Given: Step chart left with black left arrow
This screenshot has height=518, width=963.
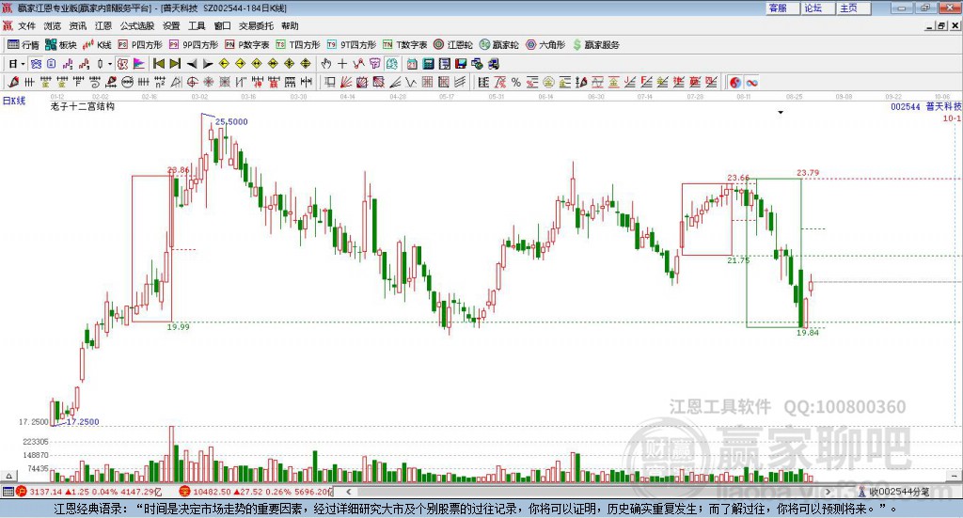Looking at the screenshot, I should point(192,64).
